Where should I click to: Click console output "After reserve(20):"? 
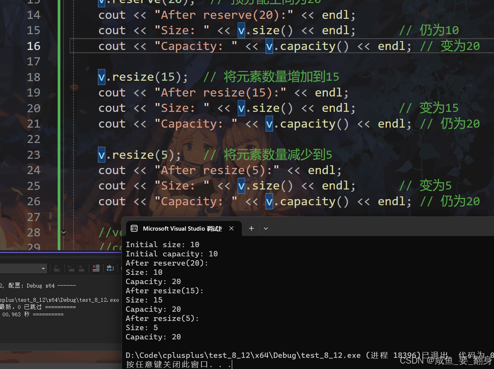tap(167, 263)
